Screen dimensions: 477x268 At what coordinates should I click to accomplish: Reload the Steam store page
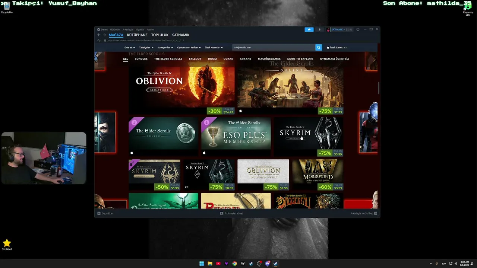(x=99, y=40)
